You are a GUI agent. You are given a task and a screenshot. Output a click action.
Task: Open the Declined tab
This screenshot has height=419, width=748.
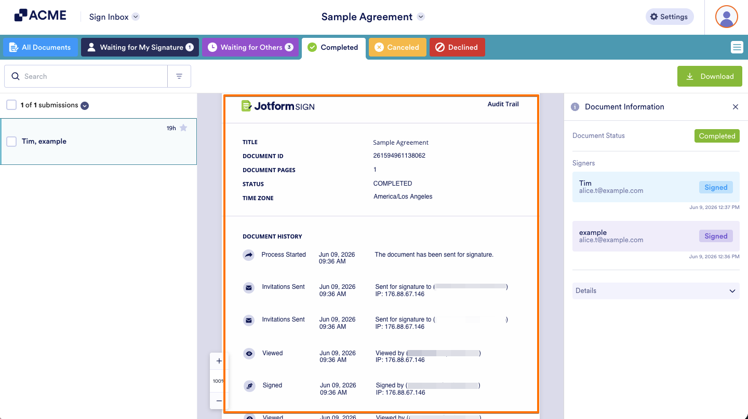click(x=457, y=47)
